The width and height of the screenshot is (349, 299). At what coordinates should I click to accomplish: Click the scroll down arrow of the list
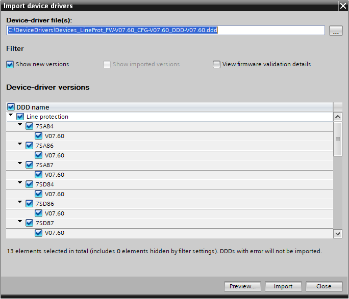click(337, 233)
